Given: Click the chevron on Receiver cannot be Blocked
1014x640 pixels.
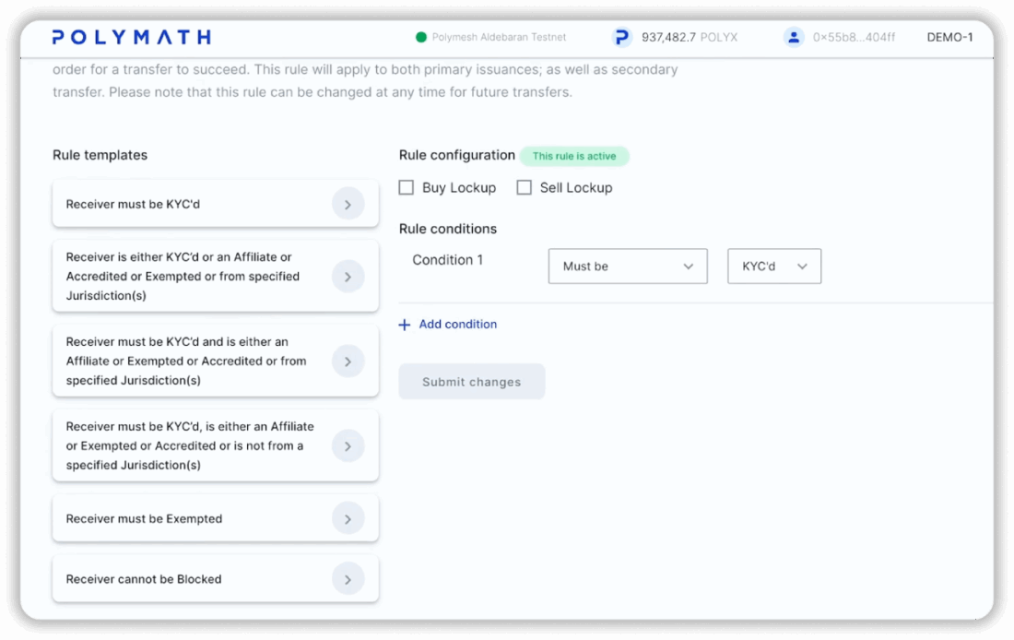Looking at the screenshot, I should point(348,578).
